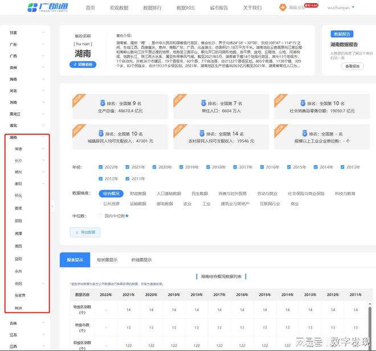376x351 pixels.
Task: Click the medal icon on 生产总值 card
Action: [103, 103]
